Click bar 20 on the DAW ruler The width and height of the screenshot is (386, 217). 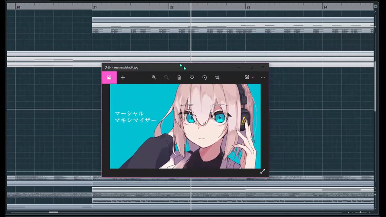pos(18,7)
